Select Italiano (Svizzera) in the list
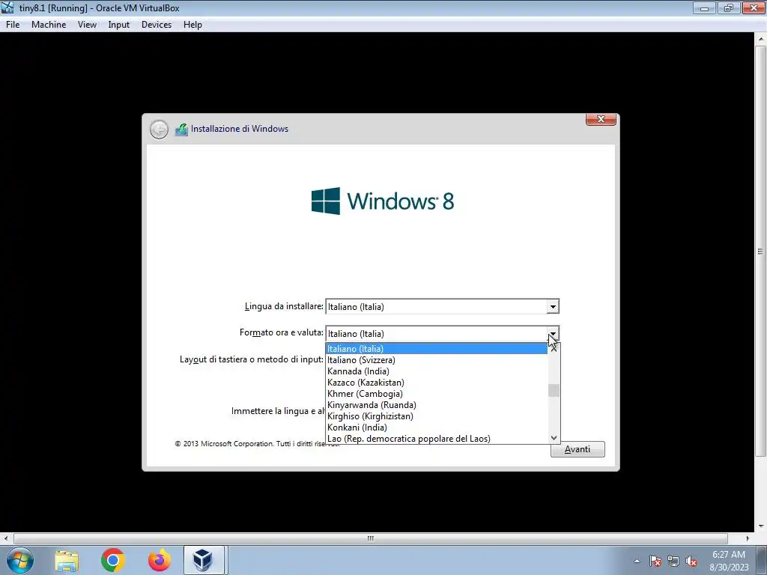This screenshot has width=767, height=575. (437, 360)
